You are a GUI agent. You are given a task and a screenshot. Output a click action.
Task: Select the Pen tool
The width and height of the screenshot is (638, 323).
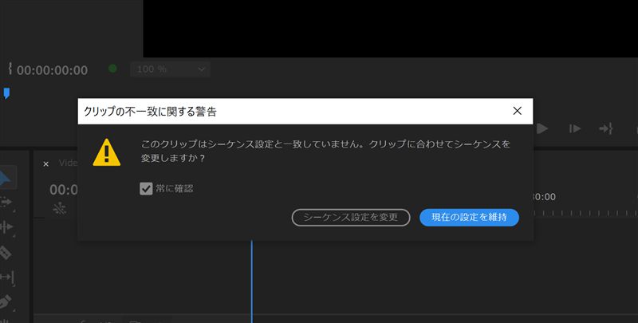[x=6, y=302]
